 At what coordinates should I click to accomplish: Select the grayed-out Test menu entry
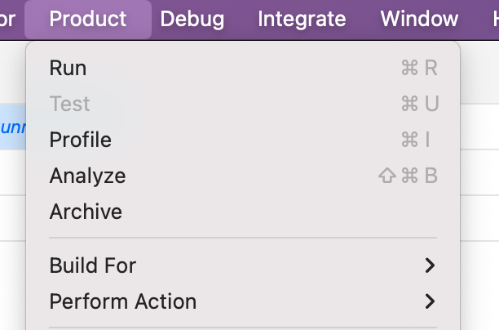[x=243, y=104]
